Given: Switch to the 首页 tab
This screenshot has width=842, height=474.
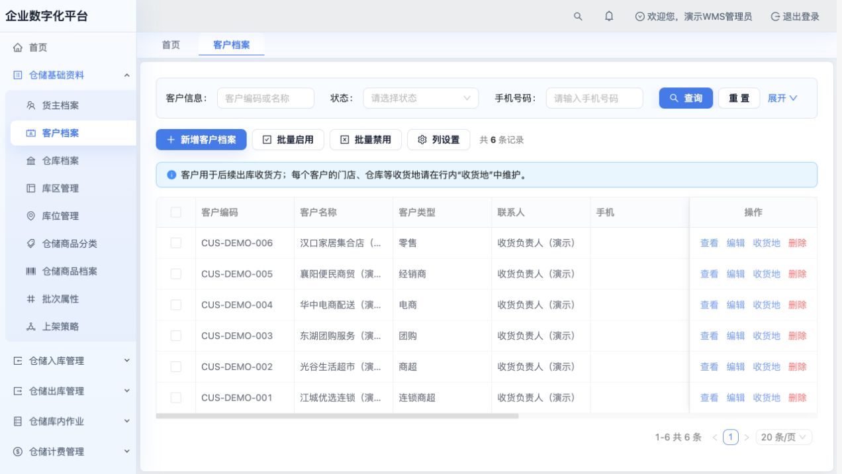Looking at the screenshot, I should click(171, 45).
